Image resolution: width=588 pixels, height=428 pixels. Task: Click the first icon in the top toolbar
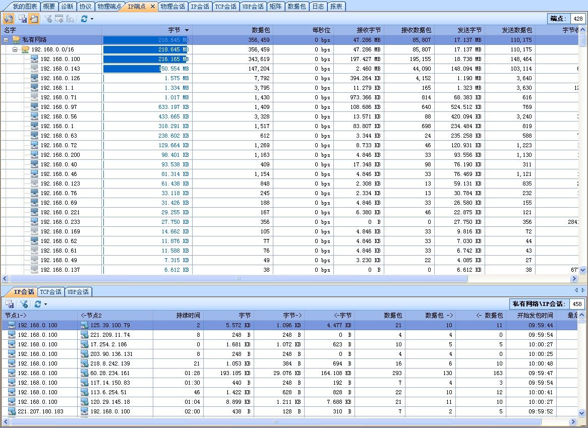tap(9, 19)
